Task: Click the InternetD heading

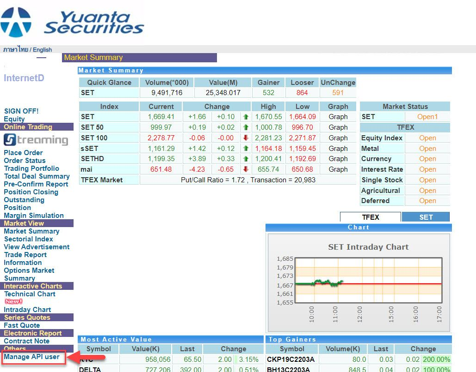Action: click(x=24, y=78)
